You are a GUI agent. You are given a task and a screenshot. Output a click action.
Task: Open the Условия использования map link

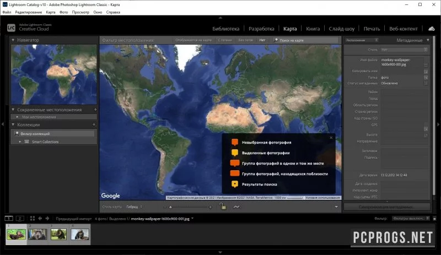pyautogui.click(x=322, y=198)
